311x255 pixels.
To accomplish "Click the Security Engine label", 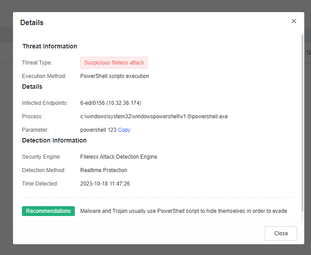I will 41,157.
